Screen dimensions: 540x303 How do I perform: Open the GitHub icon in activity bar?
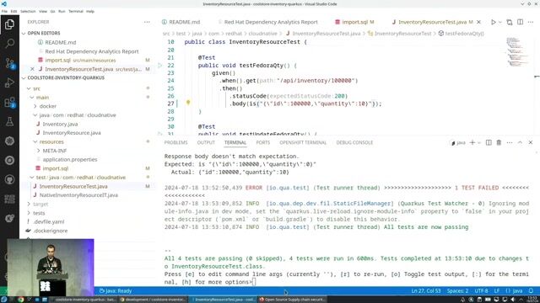[9, 179]
